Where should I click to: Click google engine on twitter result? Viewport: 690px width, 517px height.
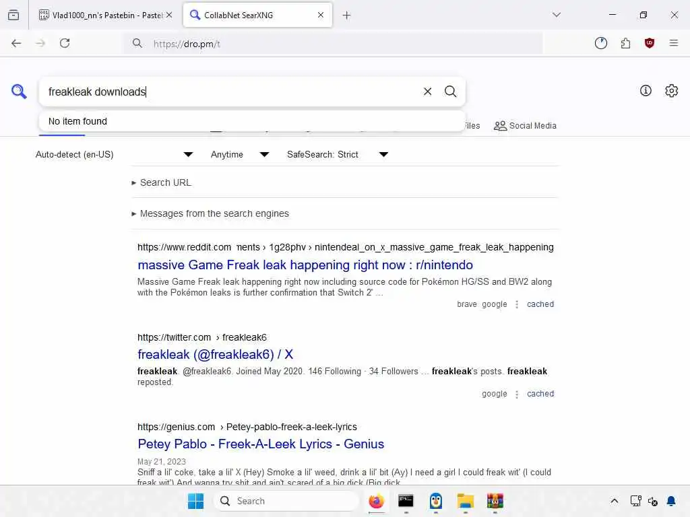pyautogui.click(x=494, y=394)
